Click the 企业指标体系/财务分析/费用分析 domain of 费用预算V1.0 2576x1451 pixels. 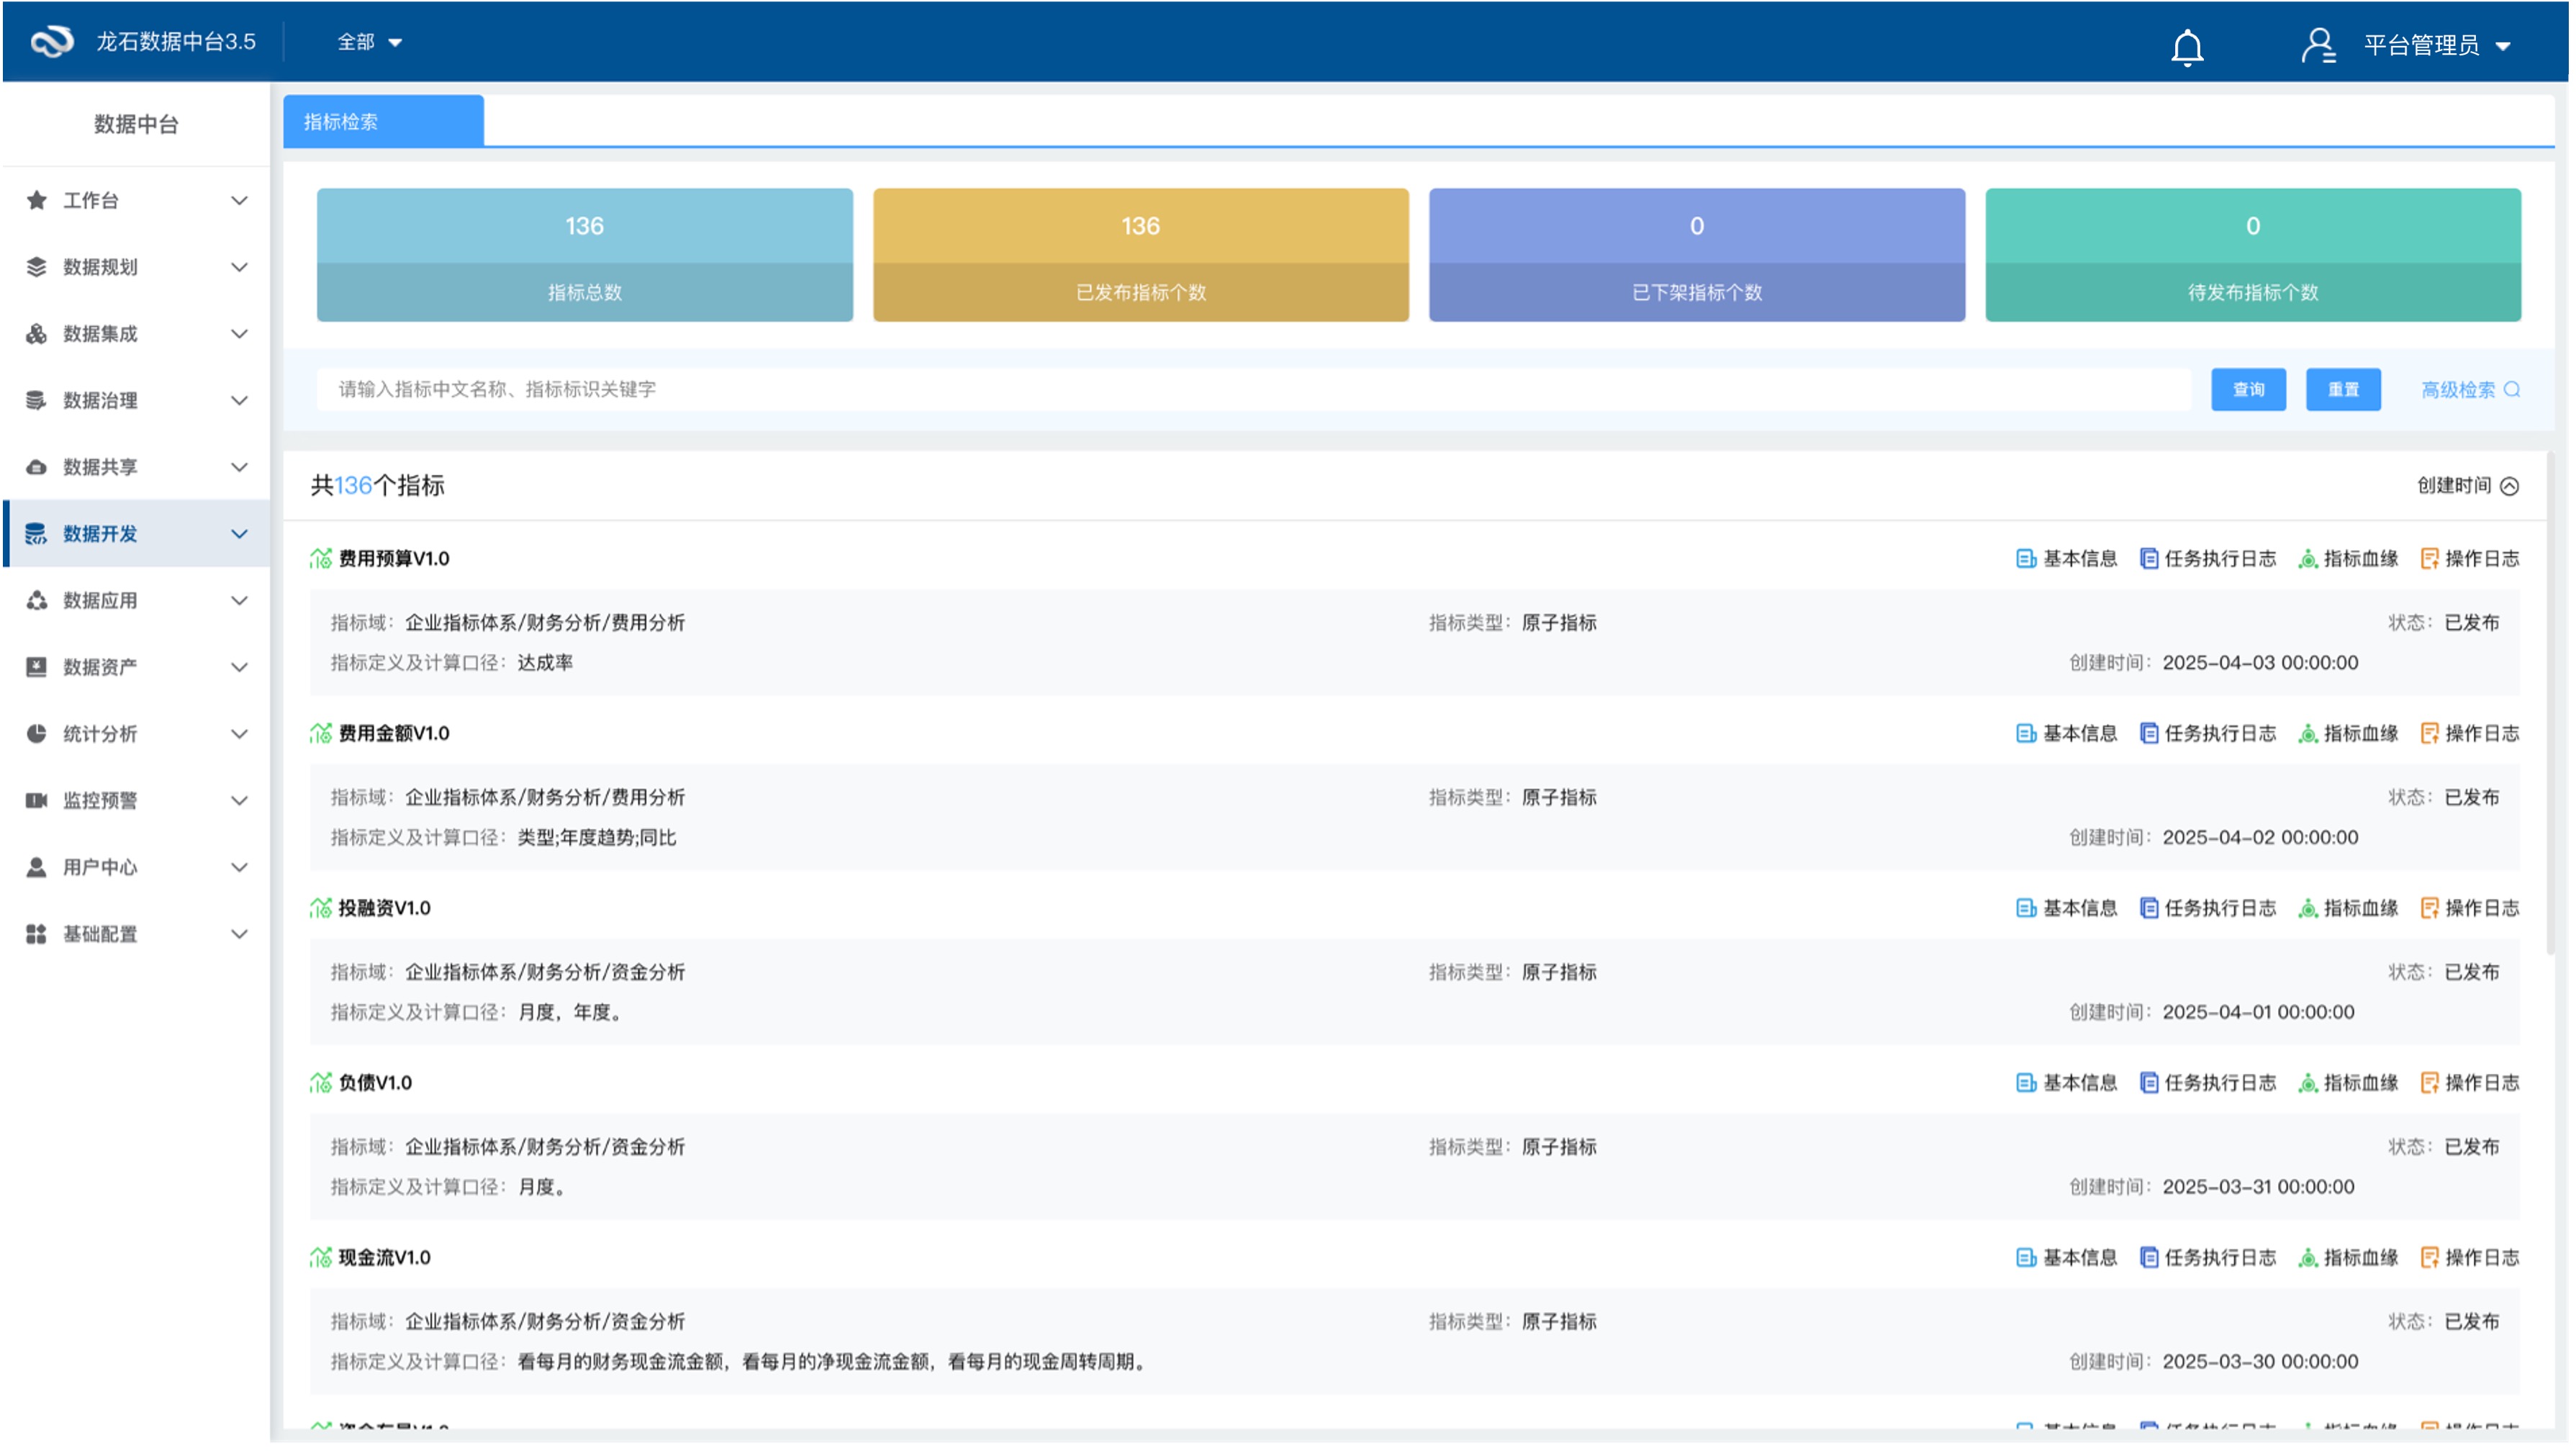545,623
